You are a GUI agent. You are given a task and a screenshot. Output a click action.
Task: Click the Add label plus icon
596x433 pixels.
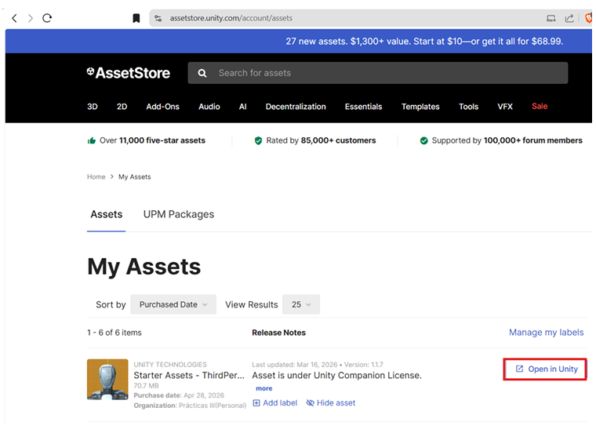[x=256, y=403]
